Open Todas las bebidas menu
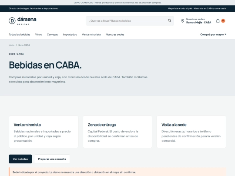The height and width of the screenshot is (176, 235). coord(19,35)
